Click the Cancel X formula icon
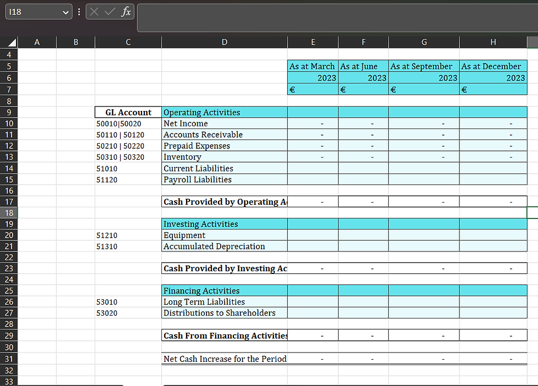This screenshot has height=386, width=538. pyautogui.click(x=94, y=12)
